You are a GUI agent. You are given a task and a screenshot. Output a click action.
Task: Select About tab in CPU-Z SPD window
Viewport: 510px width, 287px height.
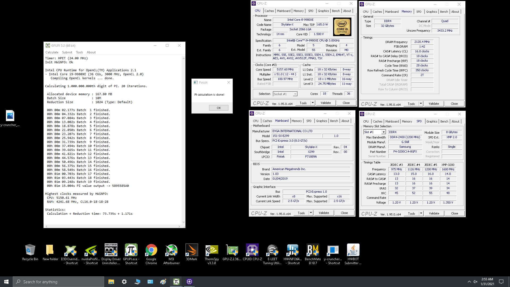click(x=455, y=121)
